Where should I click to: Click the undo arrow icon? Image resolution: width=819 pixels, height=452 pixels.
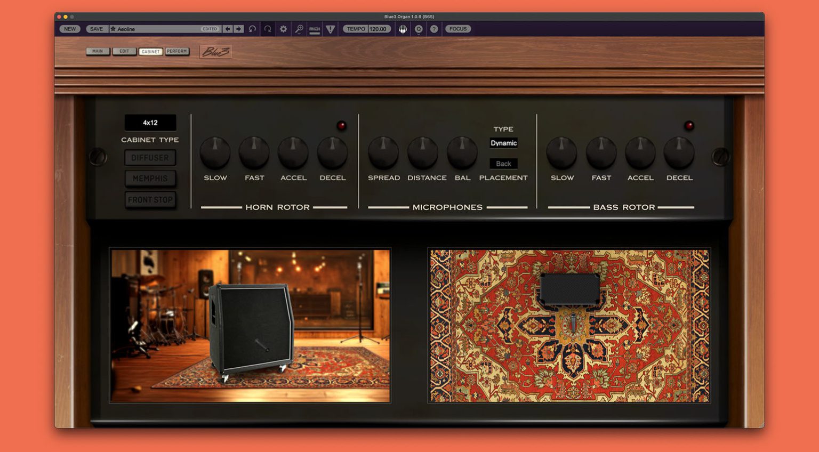[x=251, y=29]
